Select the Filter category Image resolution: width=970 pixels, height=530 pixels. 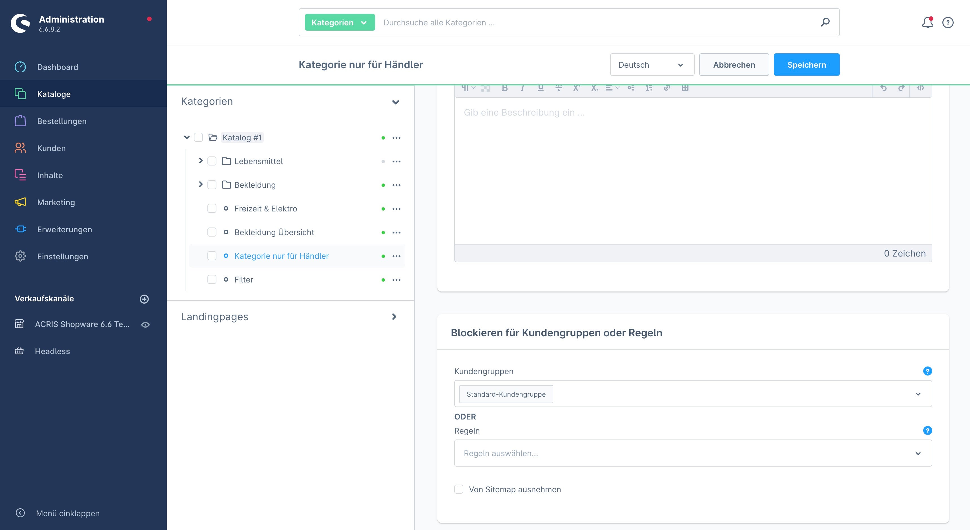244,280
